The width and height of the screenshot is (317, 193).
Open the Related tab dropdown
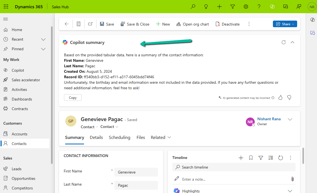pyautogui.click(x=168, y=137)
